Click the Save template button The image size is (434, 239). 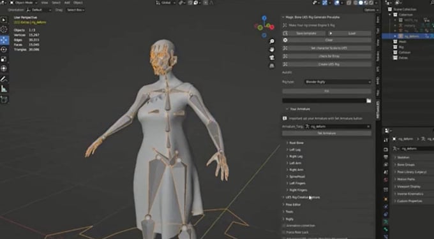(304, 33)
